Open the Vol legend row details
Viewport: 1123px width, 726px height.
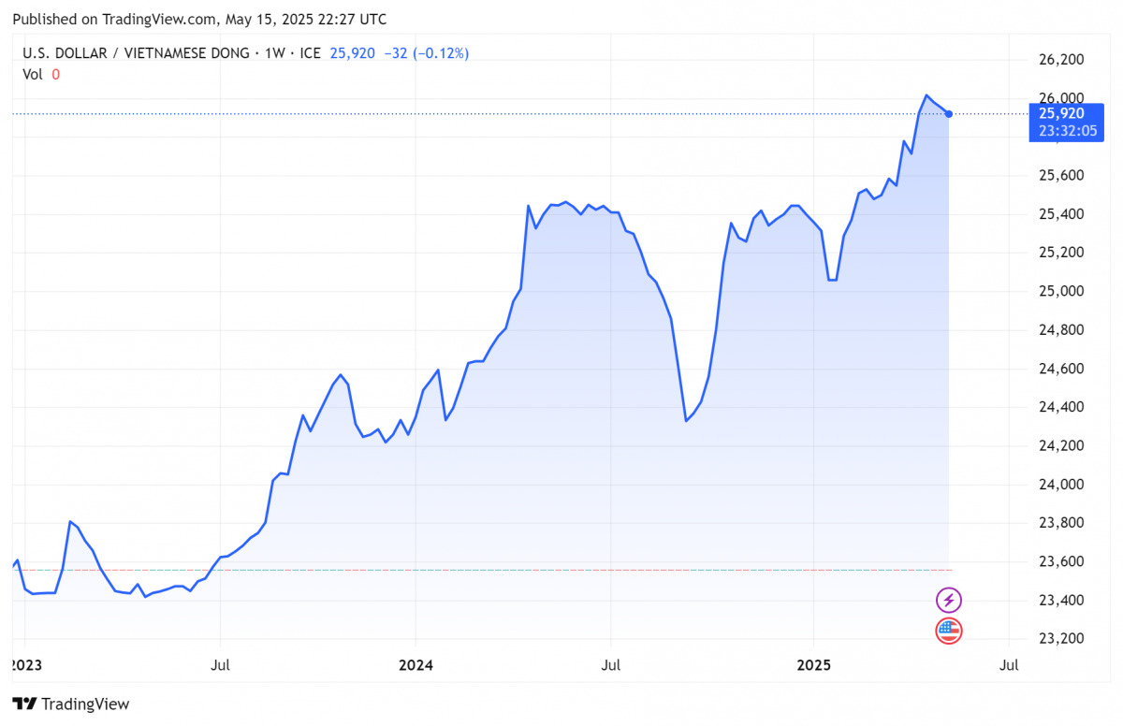point(32,75)
